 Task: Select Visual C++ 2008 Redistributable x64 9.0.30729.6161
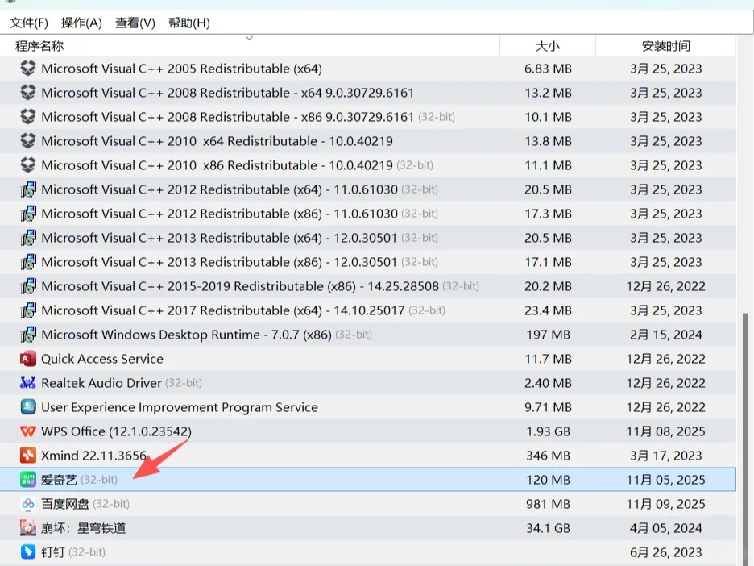[227, 93]
